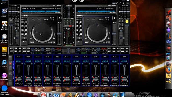Click the left deck tempo pitch slider

(59, 33)
